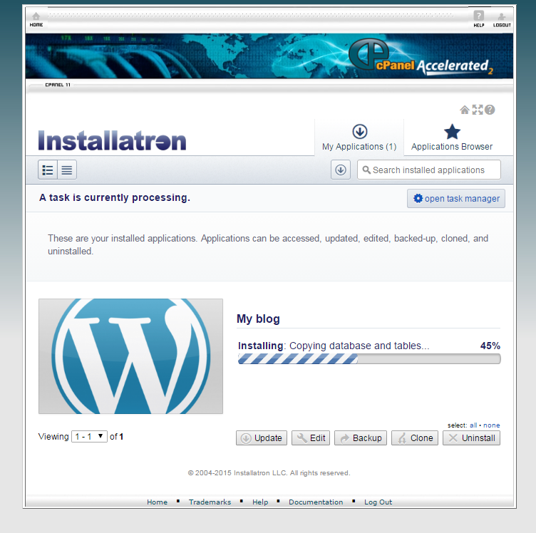
Task: Open the Applications Browser tab
Action: (x=452, y=138)
